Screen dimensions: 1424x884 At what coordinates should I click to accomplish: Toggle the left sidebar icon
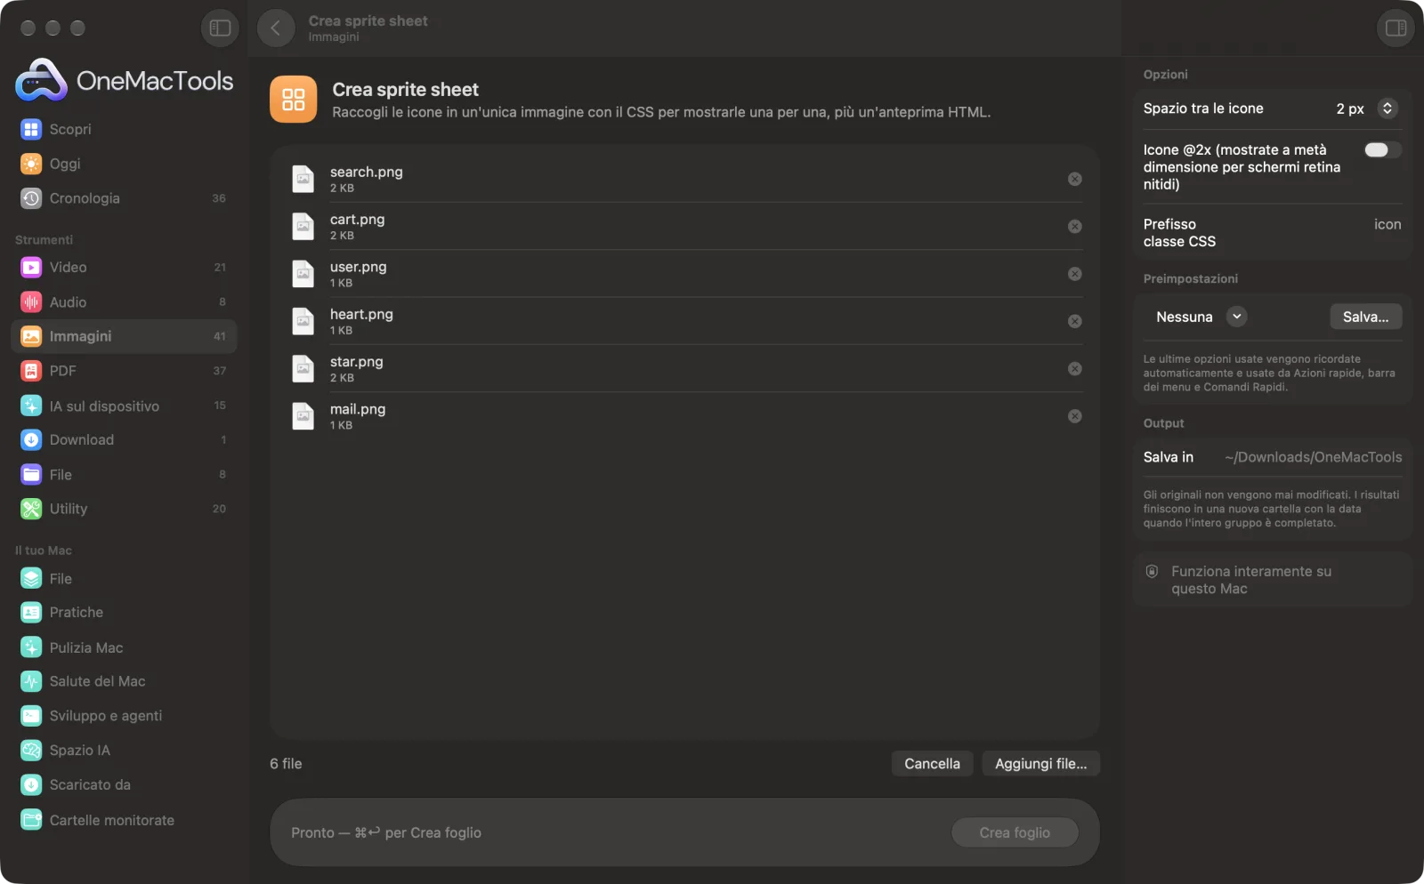coord(220,28)
